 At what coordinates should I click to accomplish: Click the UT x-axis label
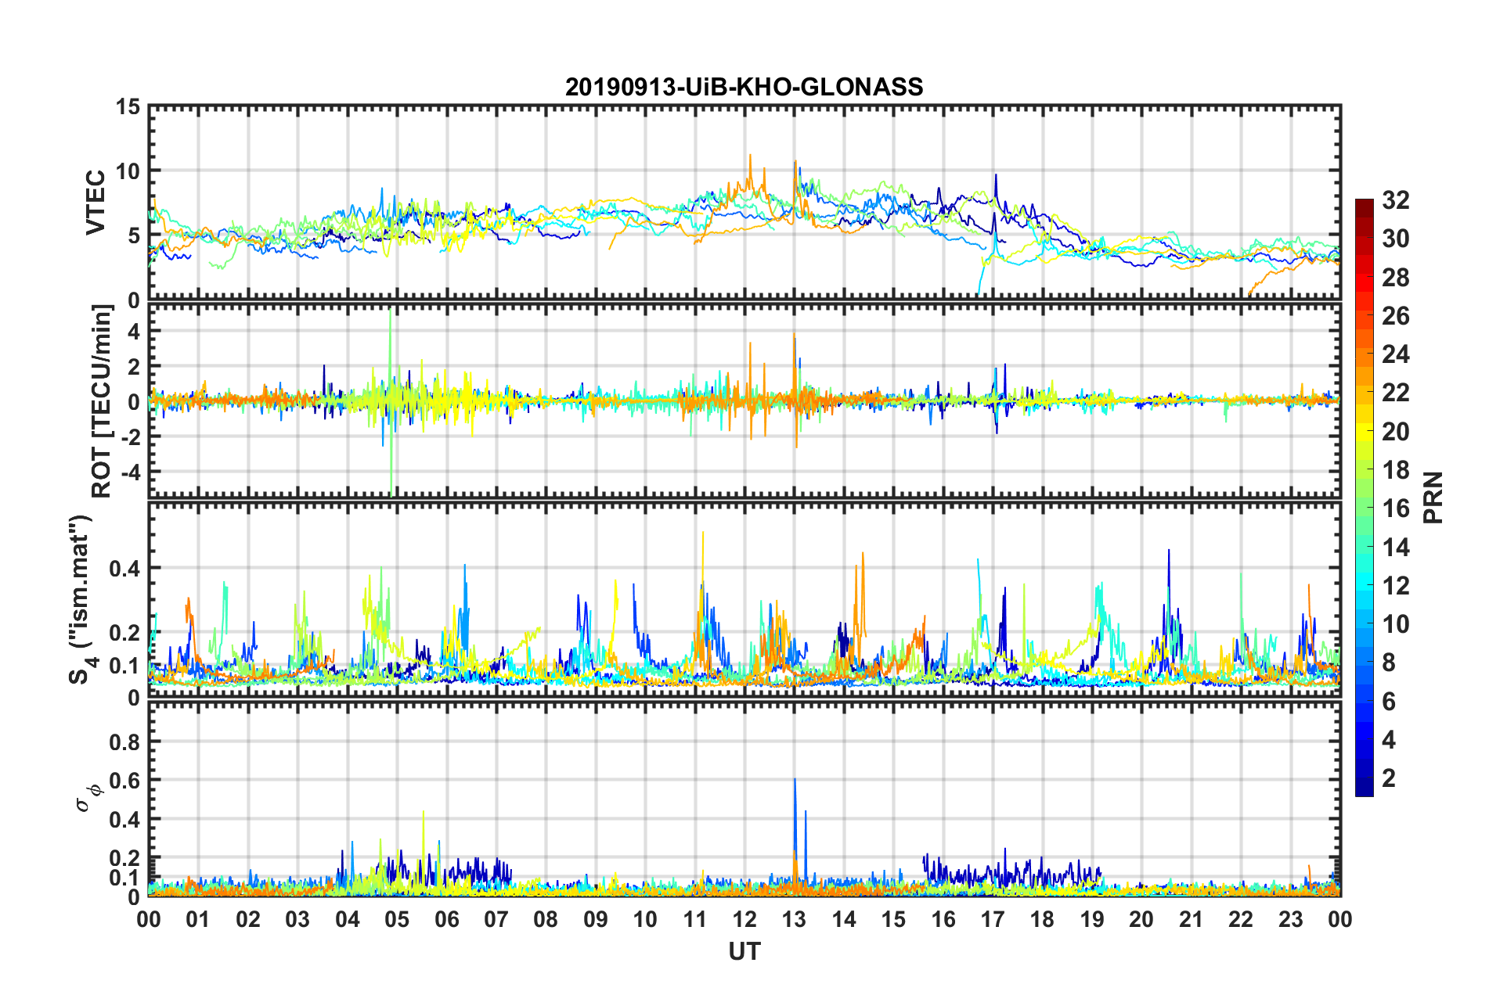coord(744,951)
